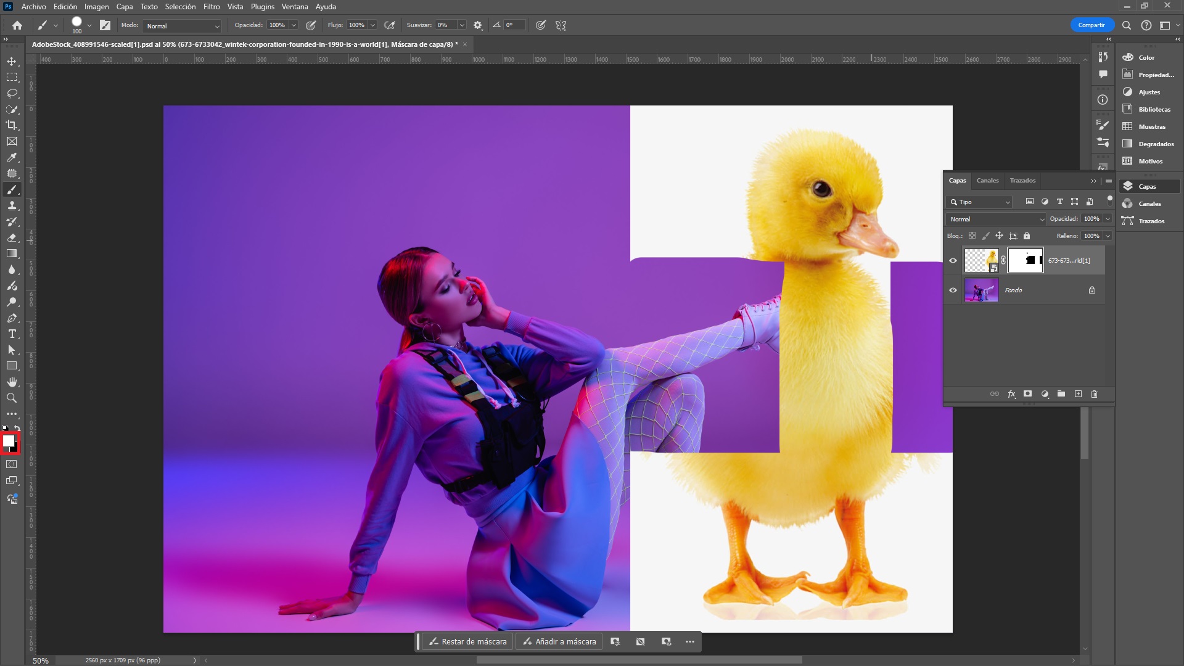Screen dimensions: 1184x666
Task: Open the brush preset picker arrow
Action: click(89, 25)
